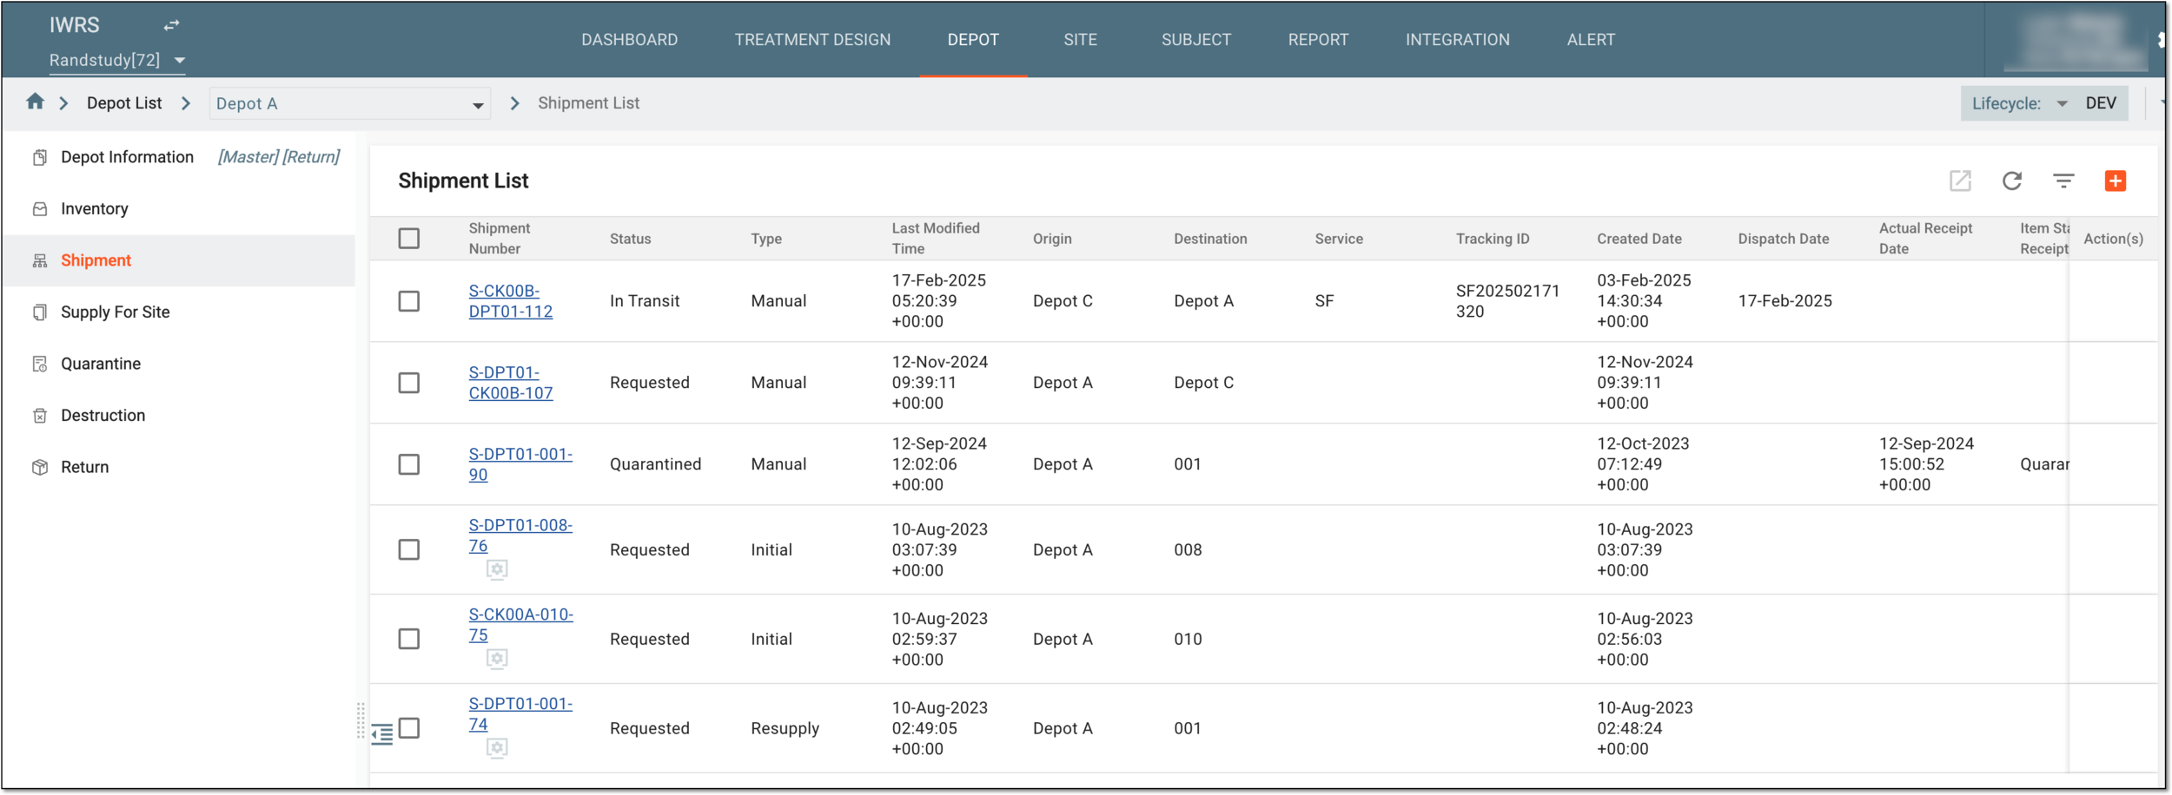This screenshot has width=2172, height=795.
Task: Click the Quarantine sidebar icon
Action: (x=40, y=364)
